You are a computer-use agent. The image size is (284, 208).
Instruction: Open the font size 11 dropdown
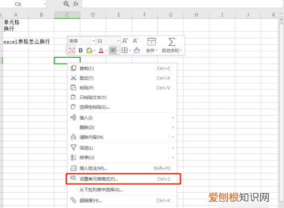click(118, 41)
